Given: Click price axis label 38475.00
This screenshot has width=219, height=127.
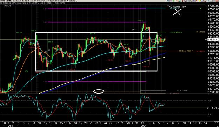Looking at the screenshot, I should point(213,85).
